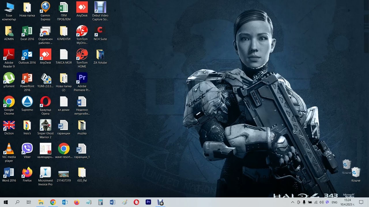The height and width of the screenshot is (207, 369).
Task: Select the Supremo shortcut
Action: 27,104
